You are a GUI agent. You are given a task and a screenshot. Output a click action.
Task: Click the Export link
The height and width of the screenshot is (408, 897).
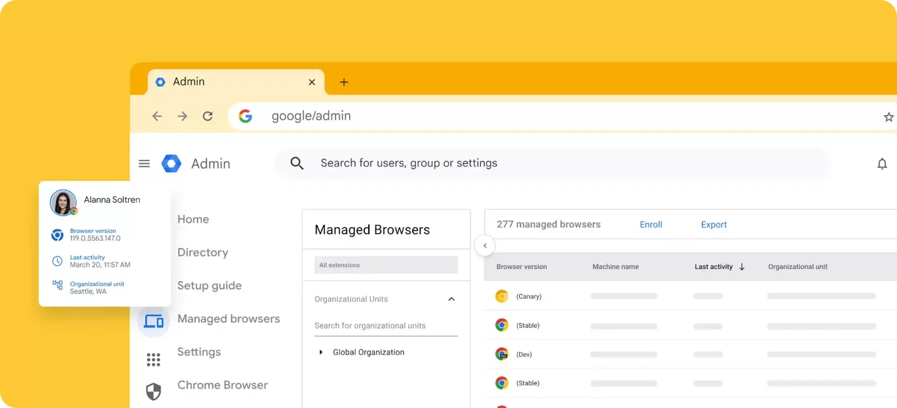(x=713, y=225)
